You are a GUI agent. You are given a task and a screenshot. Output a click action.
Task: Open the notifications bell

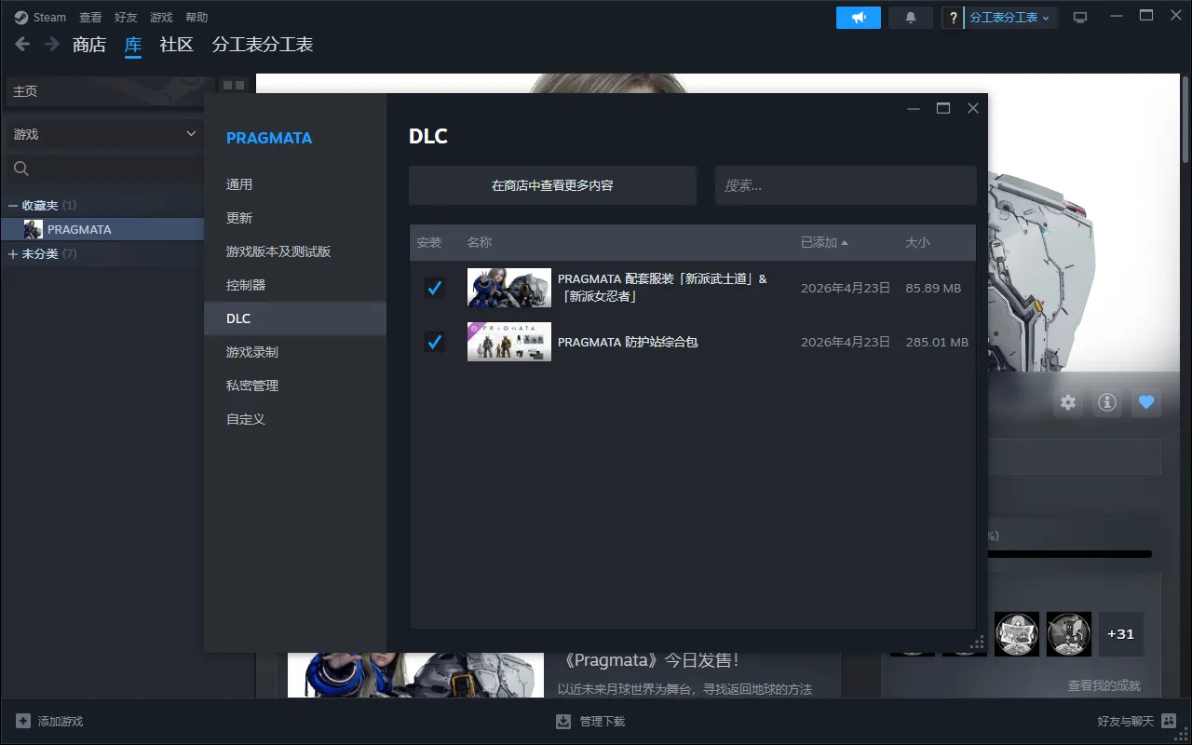tap(911, 18)
